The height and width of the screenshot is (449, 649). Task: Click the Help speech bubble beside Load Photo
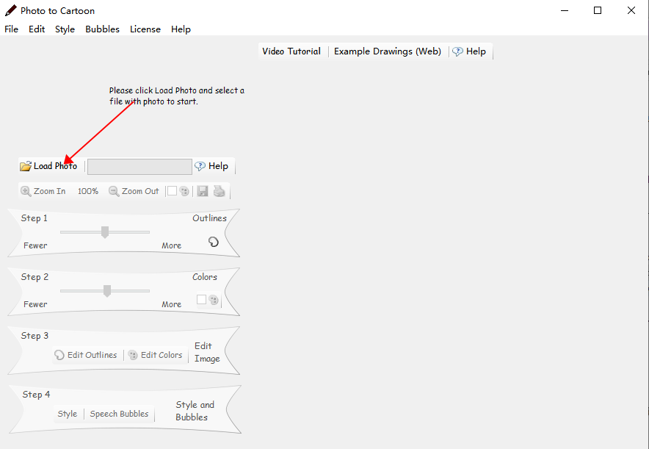200,166
